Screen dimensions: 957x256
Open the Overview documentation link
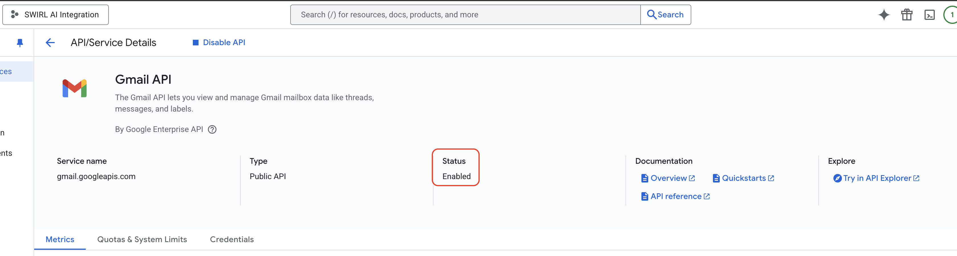(668, 178)
